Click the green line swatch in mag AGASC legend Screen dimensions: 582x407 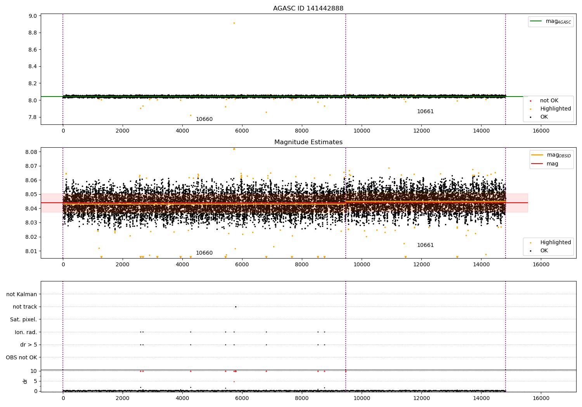tap(536, 21)
